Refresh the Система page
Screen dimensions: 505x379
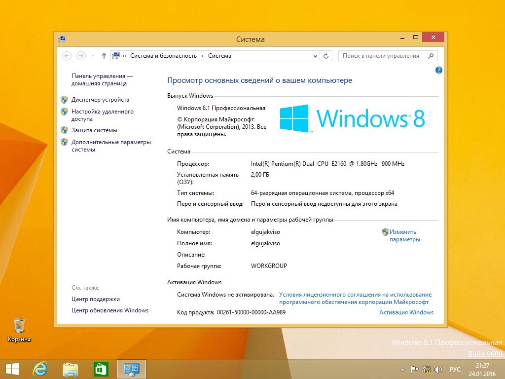point(326,56)
